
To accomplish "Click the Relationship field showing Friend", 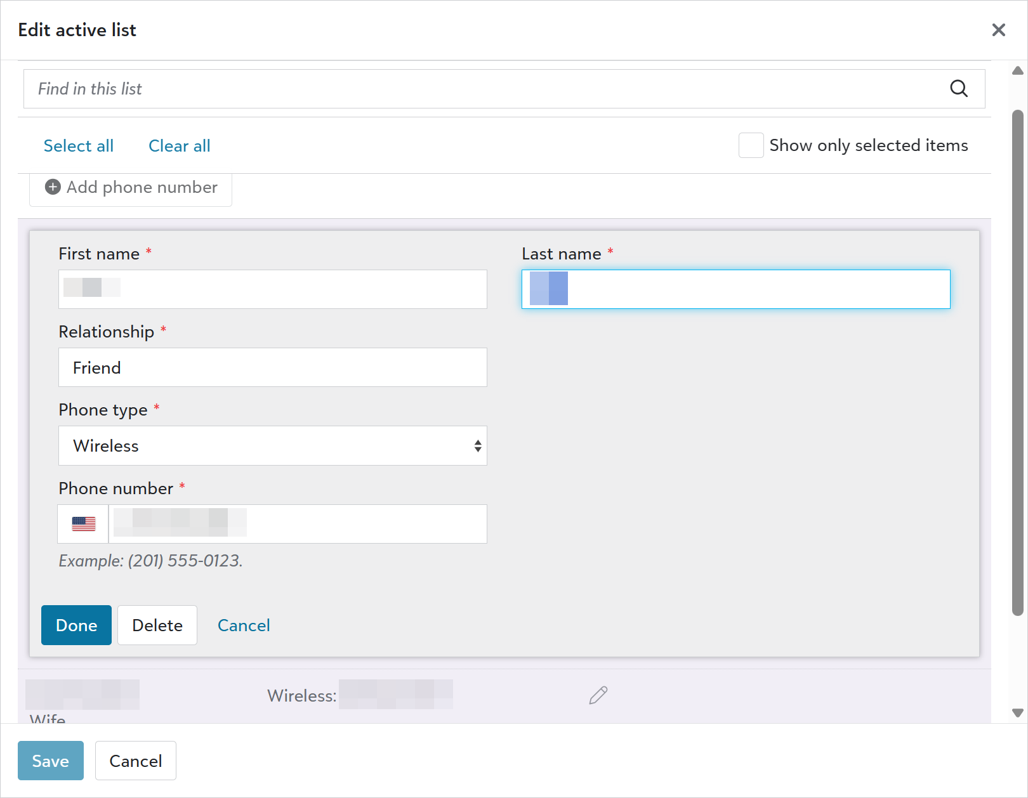I will coord(273,367).
